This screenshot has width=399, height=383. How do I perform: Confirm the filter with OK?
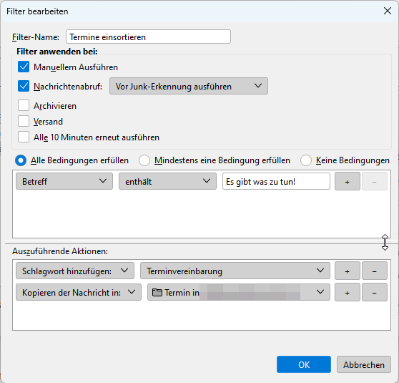click(x=304, y=364)
